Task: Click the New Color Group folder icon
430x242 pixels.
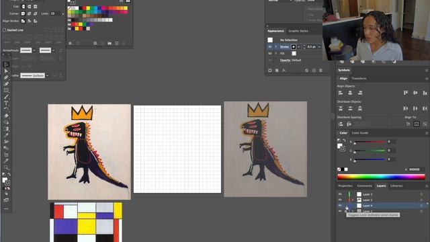Action: coord(110,43)
